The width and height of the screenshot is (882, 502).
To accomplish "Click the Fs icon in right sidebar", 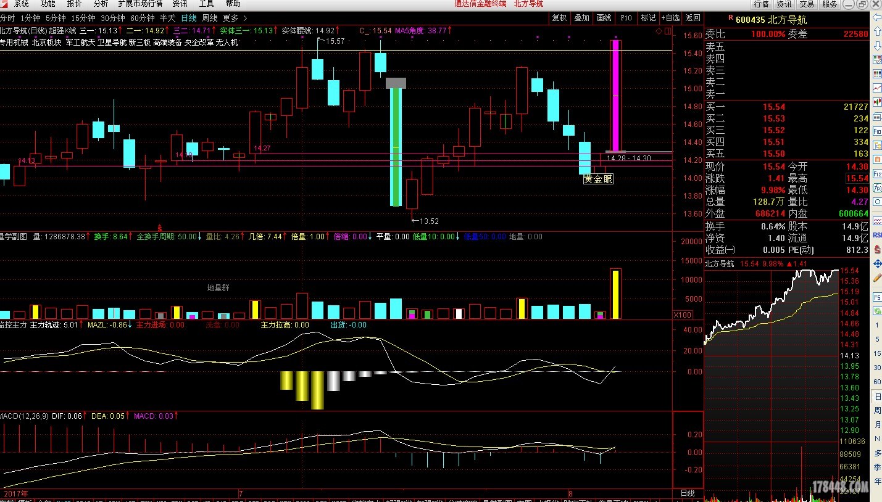I will (x=876, y=297).
